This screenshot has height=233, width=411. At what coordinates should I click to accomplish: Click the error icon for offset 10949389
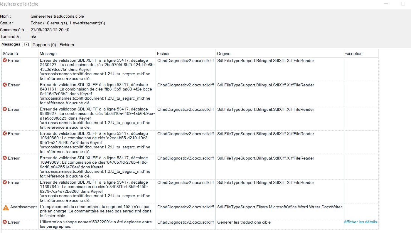point(4,158)
